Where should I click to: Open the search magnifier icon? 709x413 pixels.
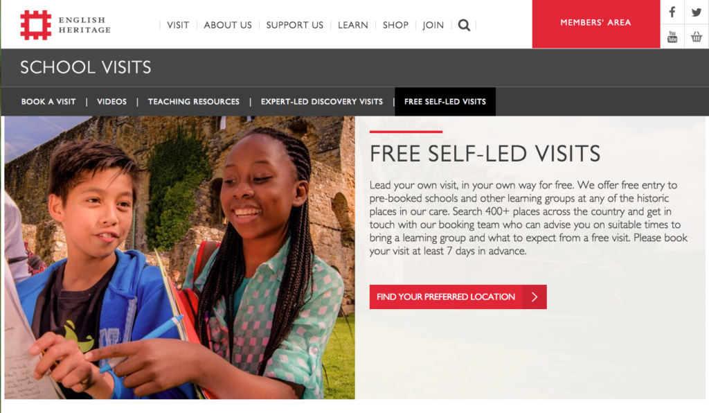464,26
